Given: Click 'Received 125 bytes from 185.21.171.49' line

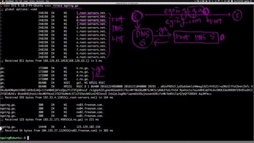Looking at the screenshot, I should click(x=49, y=120).
